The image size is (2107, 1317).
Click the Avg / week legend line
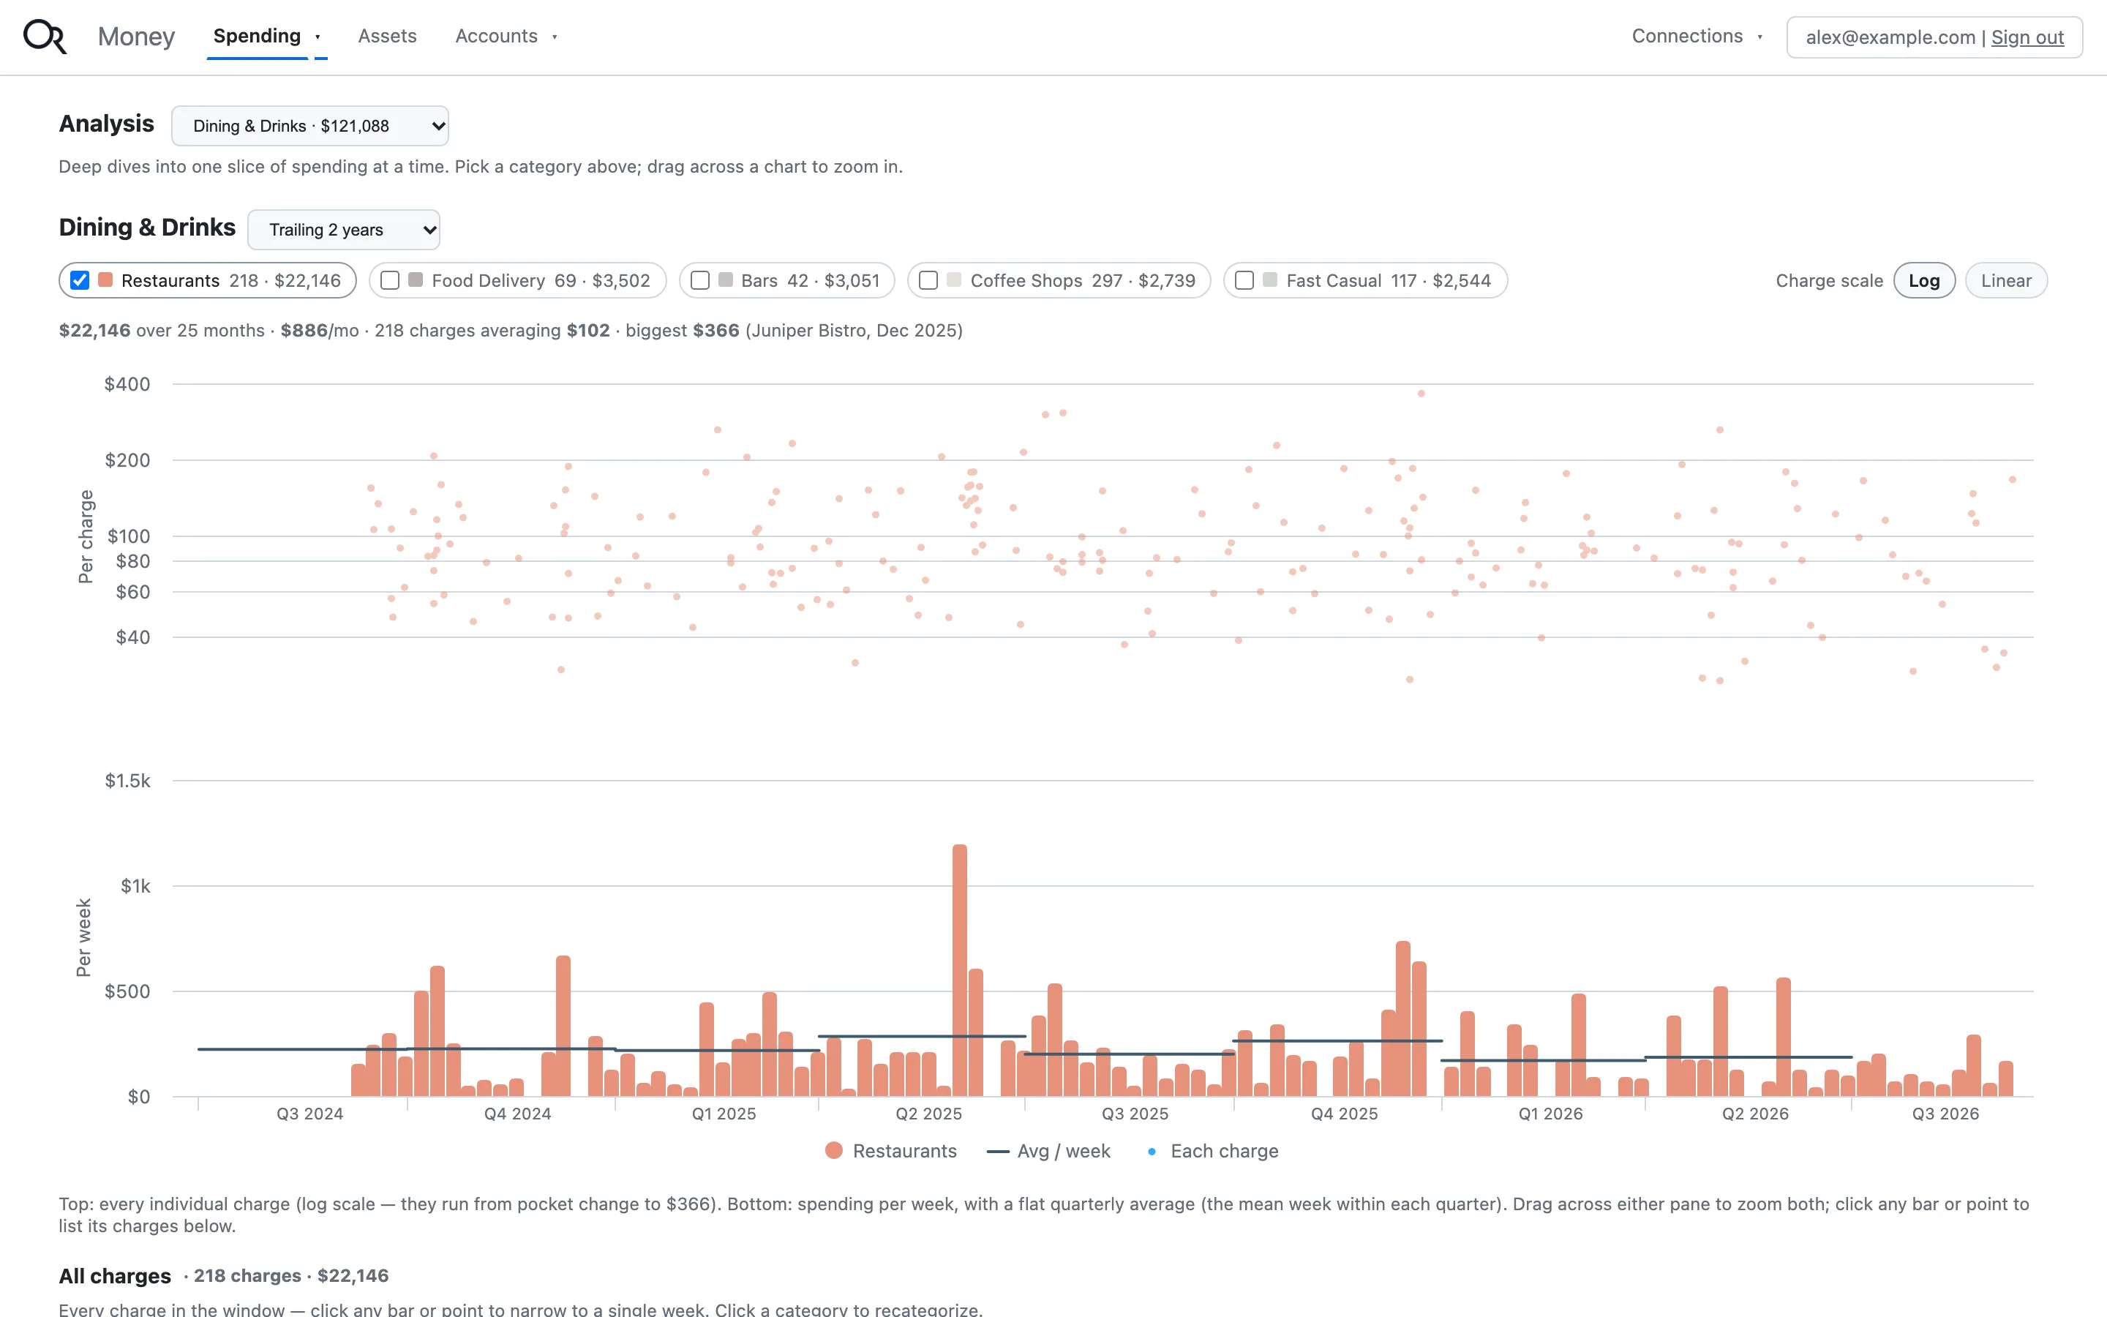point(998,1152)
